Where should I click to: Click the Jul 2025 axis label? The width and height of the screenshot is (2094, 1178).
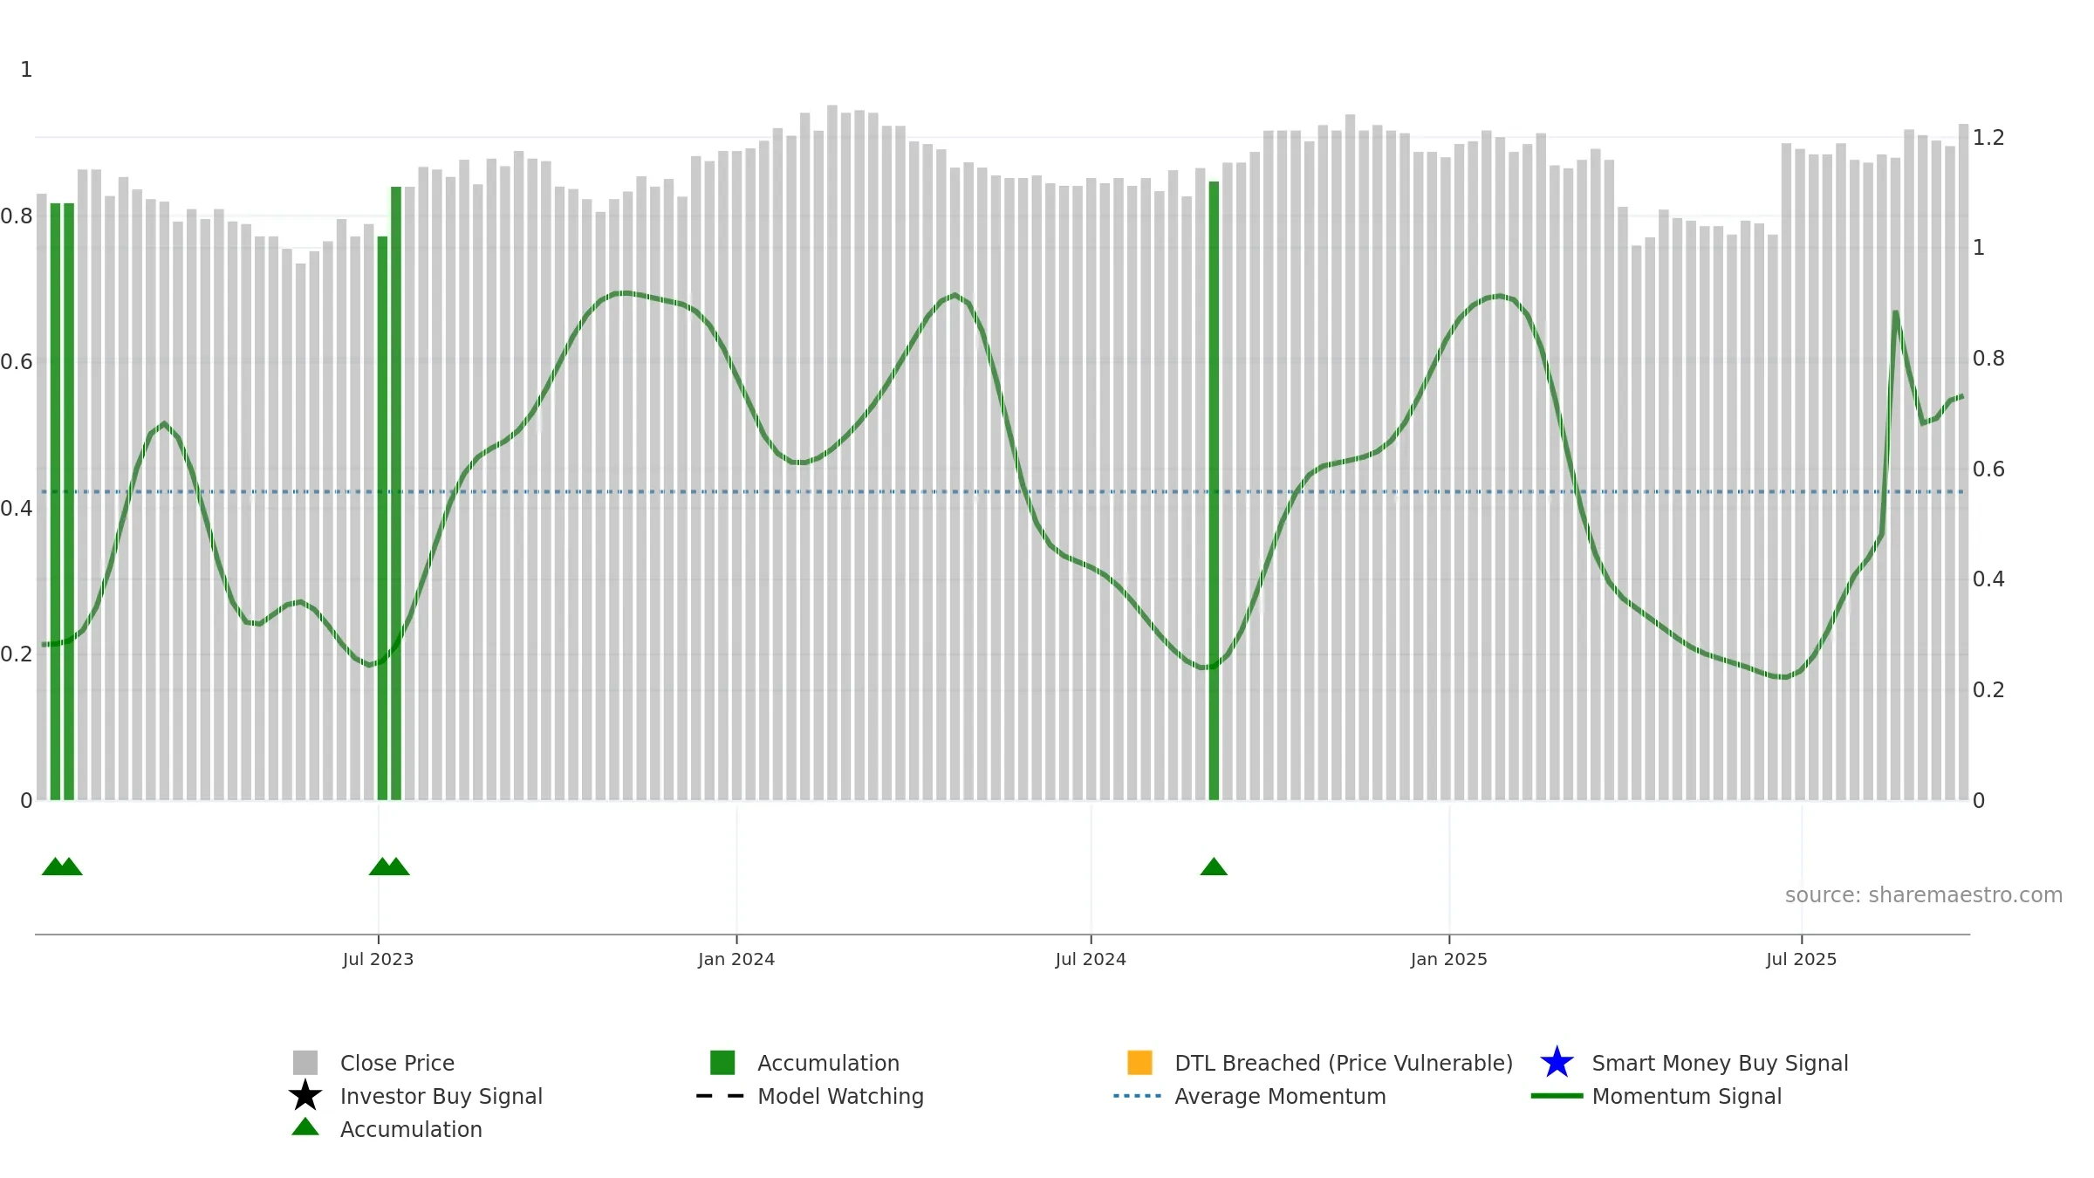(1802, 960)
